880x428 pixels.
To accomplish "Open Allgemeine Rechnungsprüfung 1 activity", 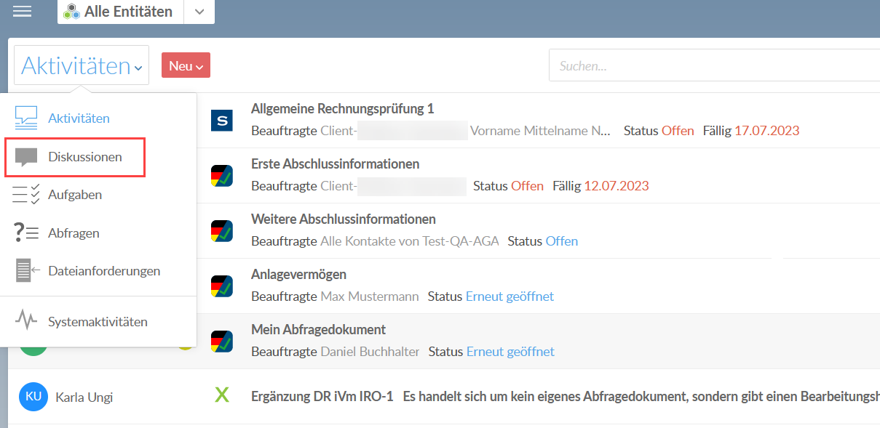I will (x=342, y=109).
